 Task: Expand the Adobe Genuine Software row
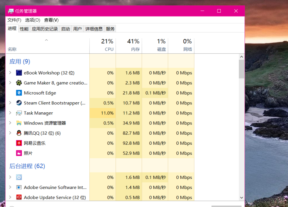pyautogui.click(x=10, y=187)
